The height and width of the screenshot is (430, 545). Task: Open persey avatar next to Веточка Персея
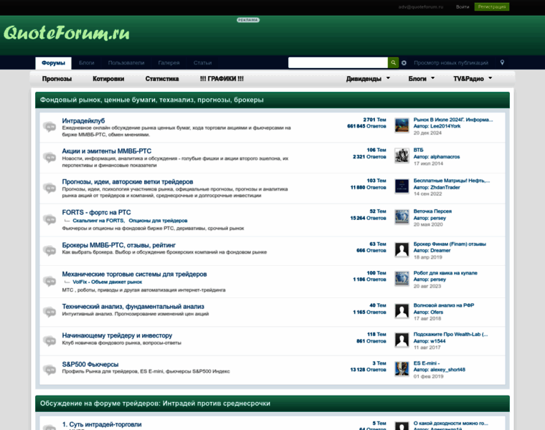[402, 217]
